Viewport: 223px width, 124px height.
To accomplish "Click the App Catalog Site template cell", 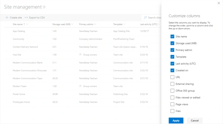I will tap(121, 31).
